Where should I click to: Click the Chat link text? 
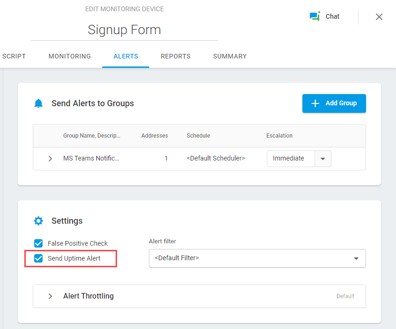coord(332,16)
